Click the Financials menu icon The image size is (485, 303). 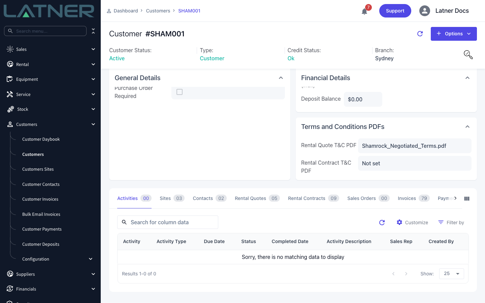pyautogui.click(x=10, y=289)
